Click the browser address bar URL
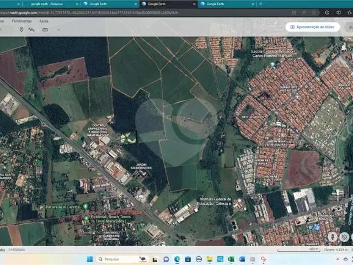This screenshot has height=265, width=353. tap(88, 12)
